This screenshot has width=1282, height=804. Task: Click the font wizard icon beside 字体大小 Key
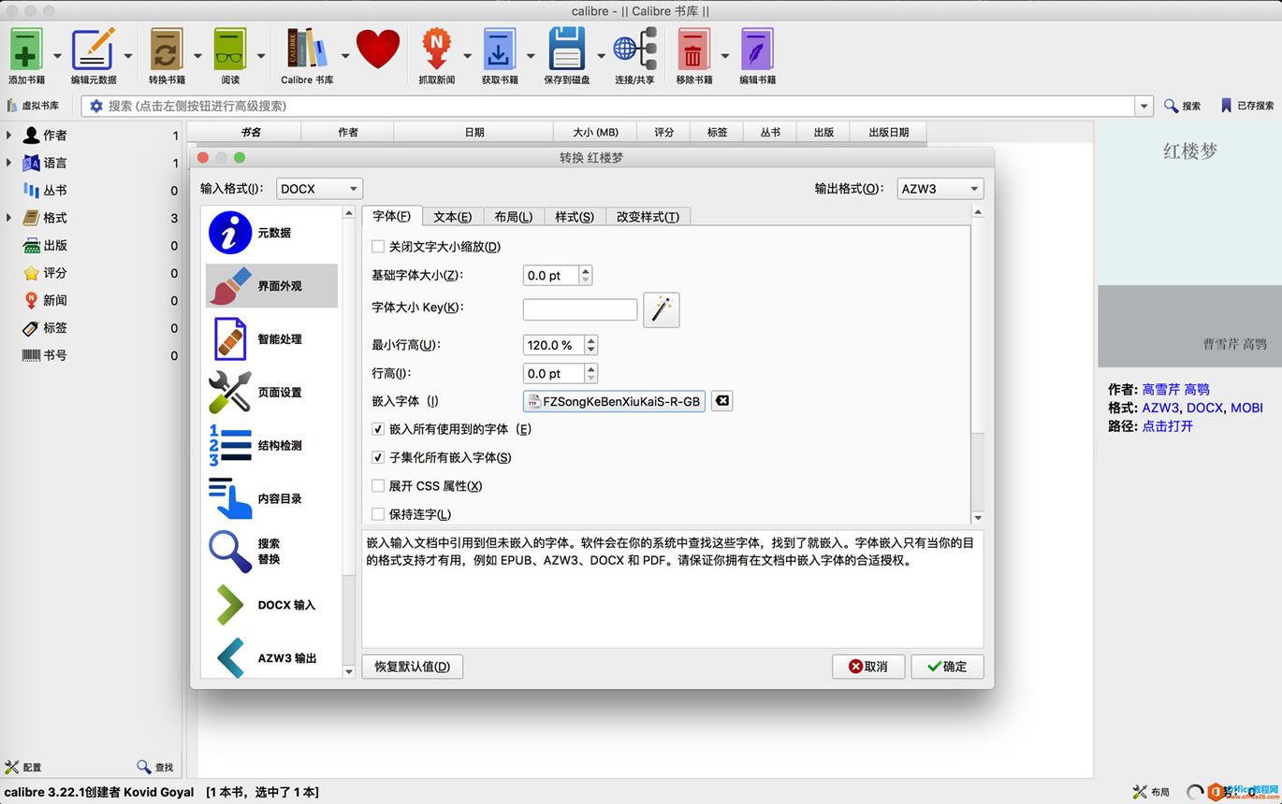(662, 309)
